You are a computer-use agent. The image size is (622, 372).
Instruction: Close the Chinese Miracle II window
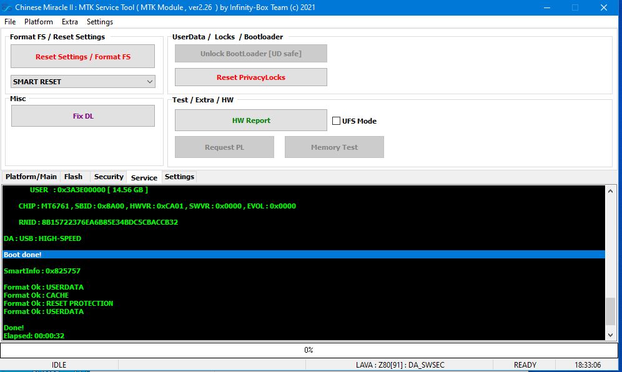coord(604,7)
